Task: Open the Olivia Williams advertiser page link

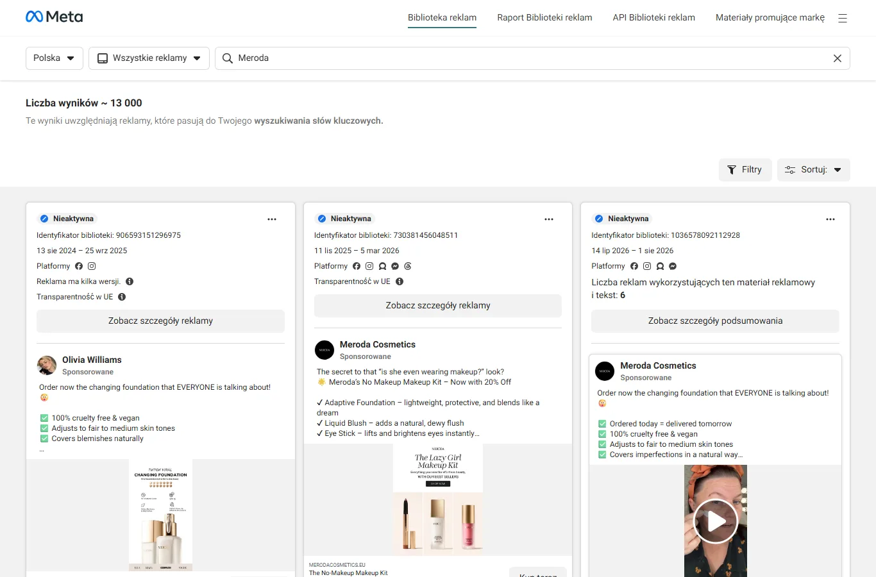Action: coord(92,360)
